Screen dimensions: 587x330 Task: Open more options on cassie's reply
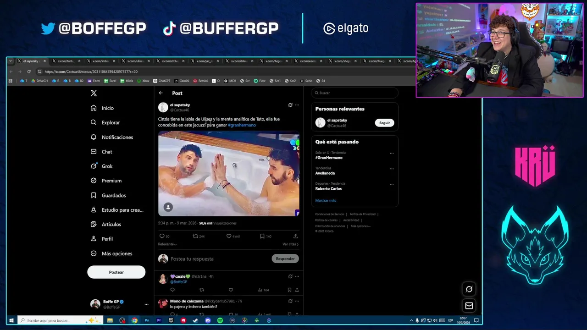click(x=297, y=276)
